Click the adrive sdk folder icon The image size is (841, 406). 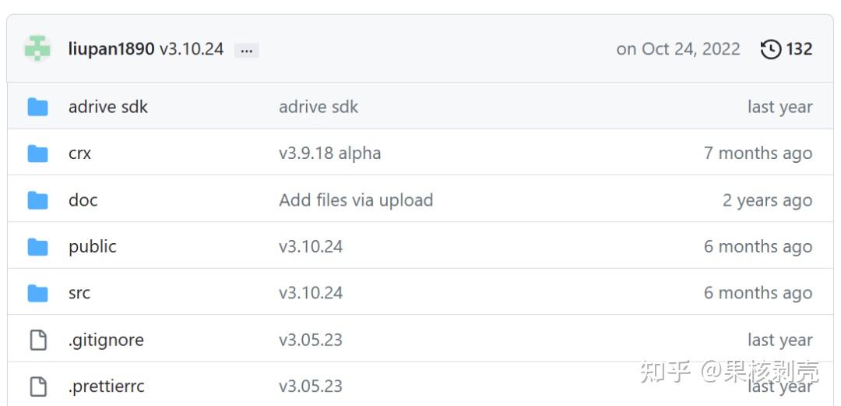pyautogui.click(x=37, y=107)
